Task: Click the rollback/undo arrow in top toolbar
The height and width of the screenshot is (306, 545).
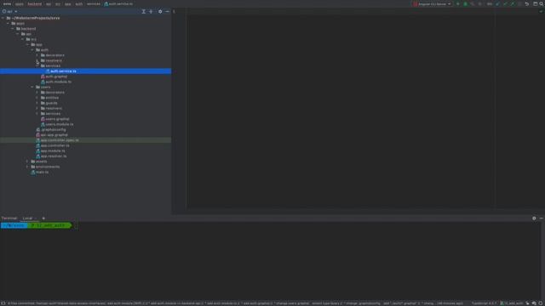Action: [526, 3]
